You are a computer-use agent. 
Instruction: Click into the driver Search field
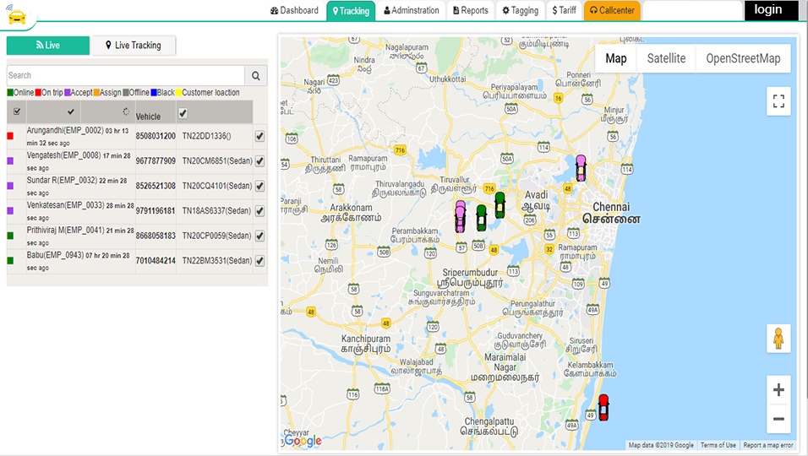click(126, 75)
